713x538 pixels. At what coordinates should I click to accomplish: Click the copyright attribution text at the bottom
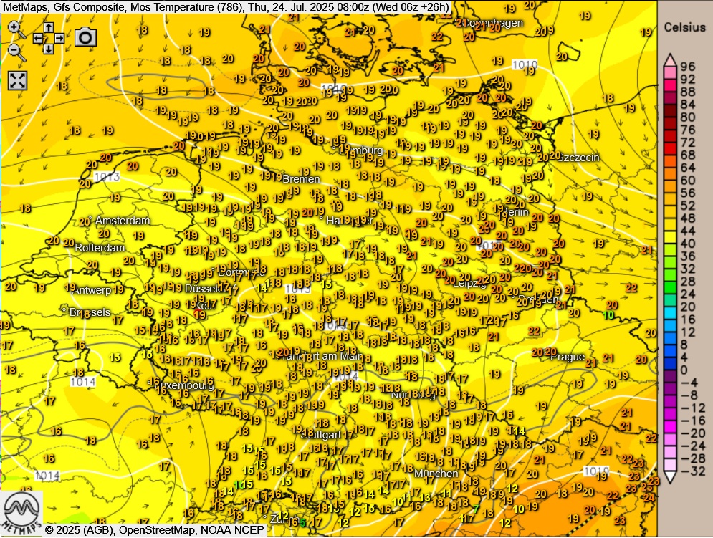point(155,530)
